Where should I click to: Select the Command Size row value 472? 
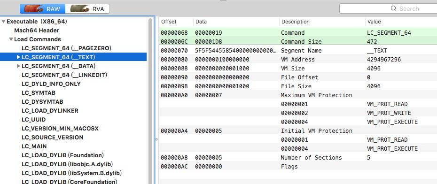coord(372,41)
